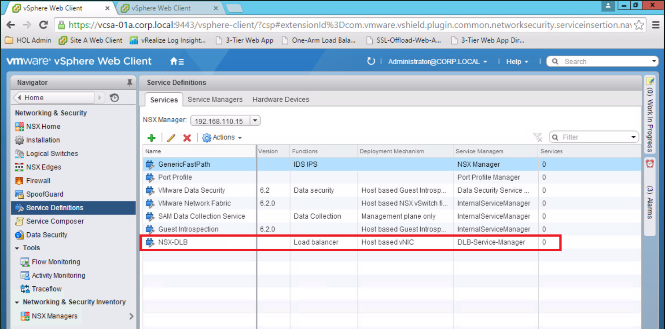This screenshot has width=665, height=329.
Task: Bookmark this page with the star
Action: tap(639, 25)
